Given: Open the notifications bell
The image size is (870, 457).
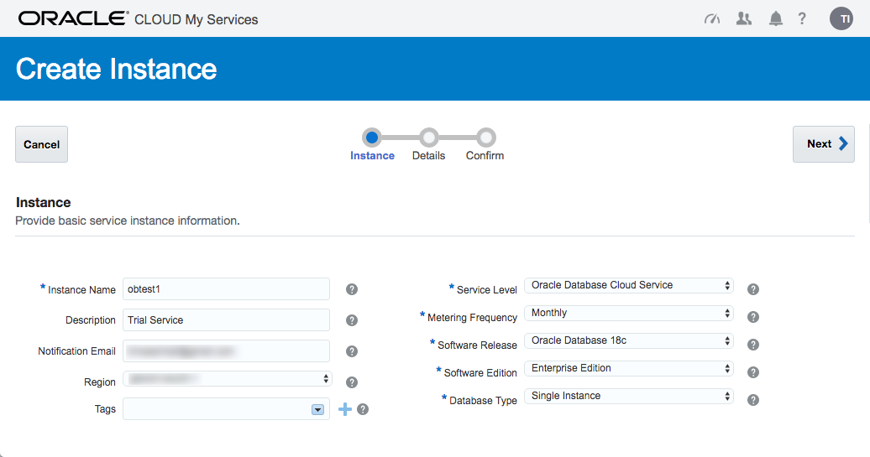Looking at the screenshot, I should [x=776, y=18].
